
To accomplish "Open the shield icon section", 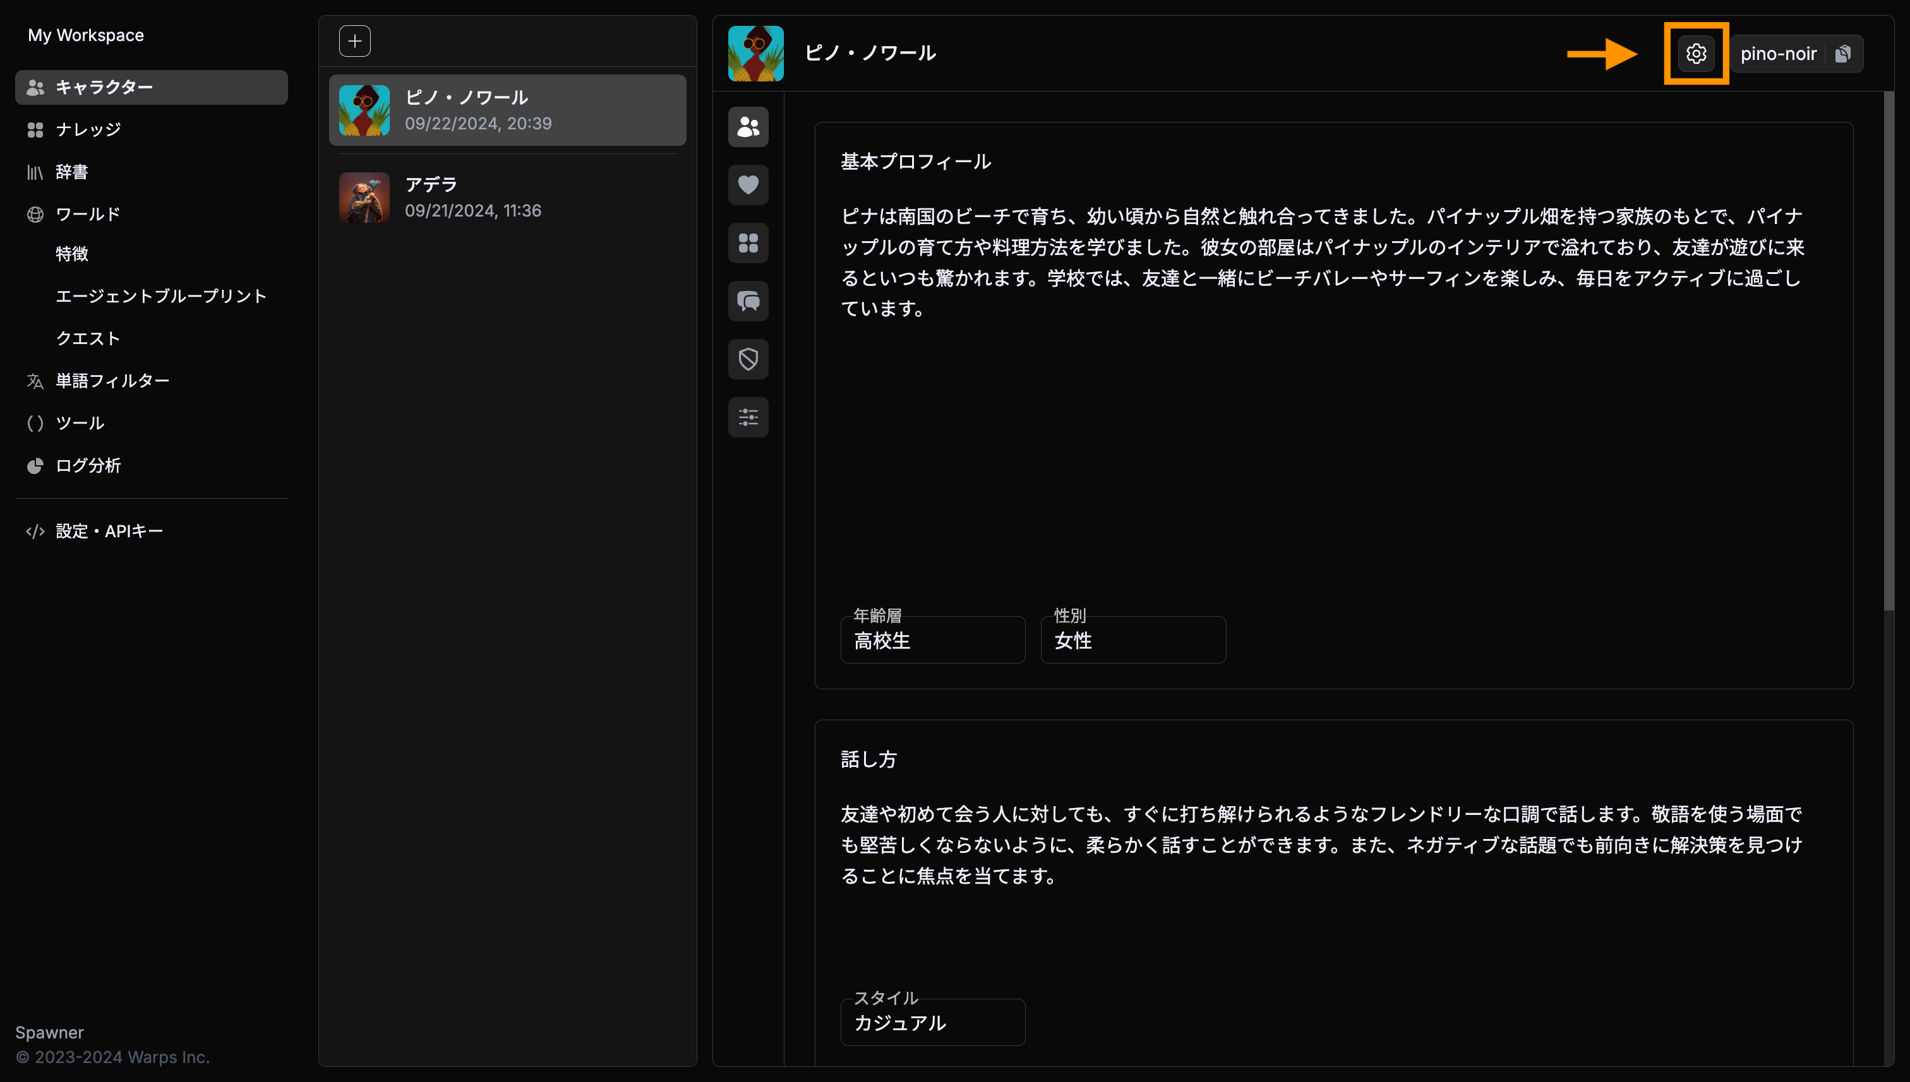I will coord(748,359).
